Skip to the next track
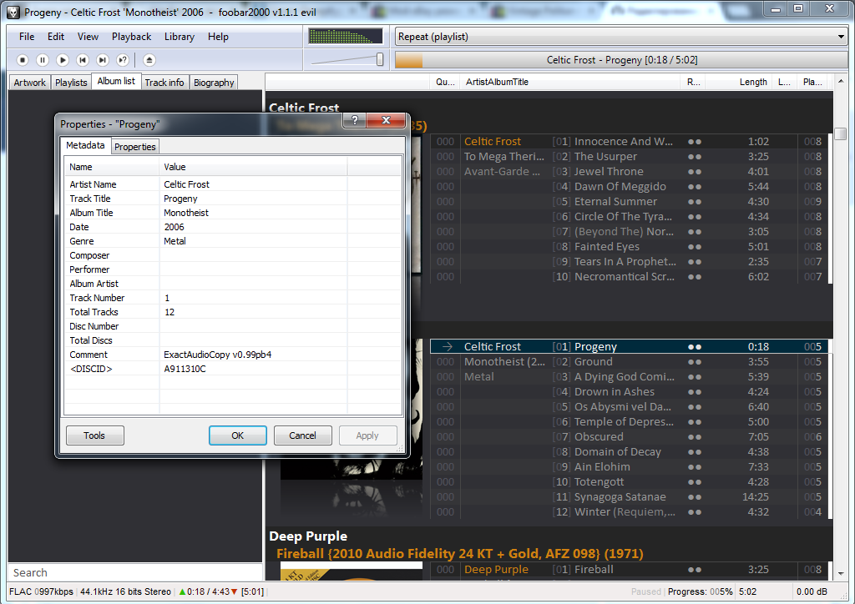The height and width of the screenshot is (604, 855). 103,60
